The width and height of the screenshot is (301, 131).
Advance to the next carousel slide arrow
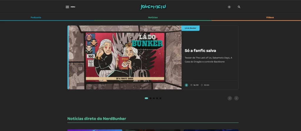236,98
